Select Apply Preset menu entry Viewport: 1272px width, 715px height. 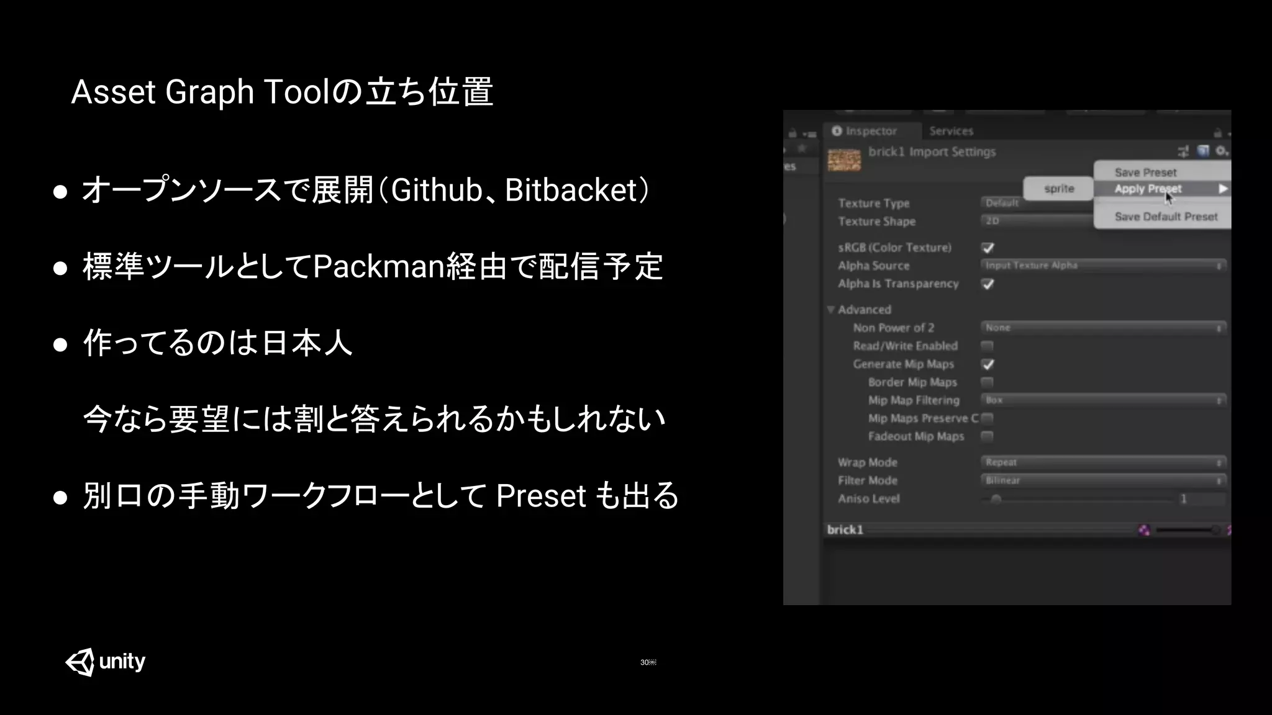click(1162, 189)
